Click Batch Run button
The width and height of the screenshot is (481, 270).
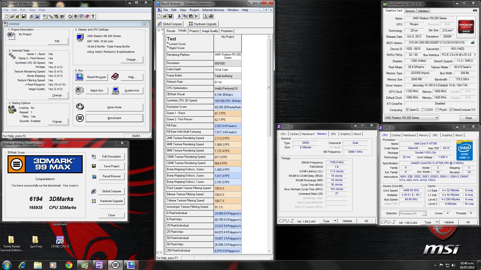pyautogui.click(x=97, y=90)
